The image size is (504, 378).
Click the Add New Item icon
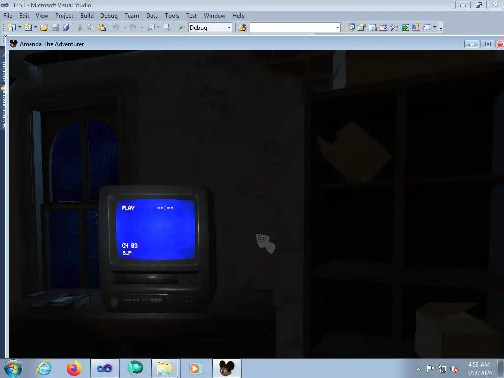pos(28,28)
